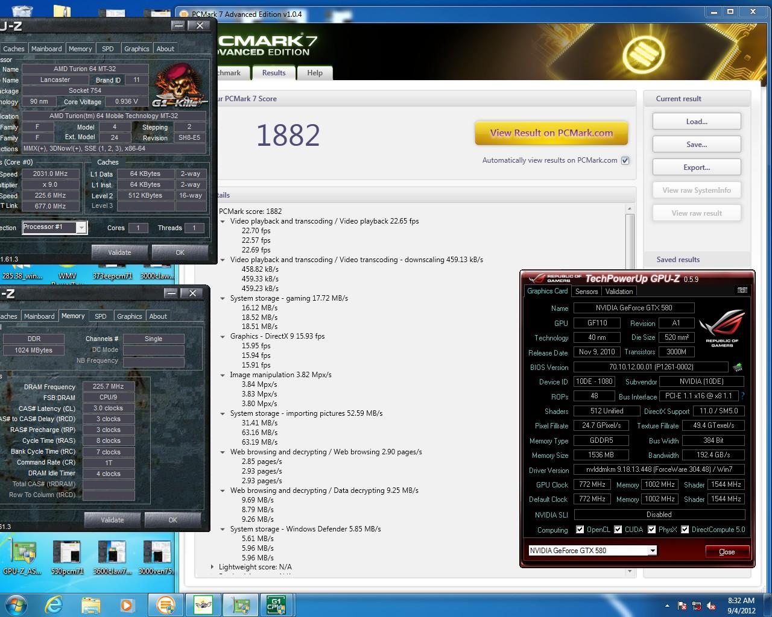The width and height of the screenshot is (772, 617).
Task: Click OK in the memory CPU-Z window
Action: point(172,519)
